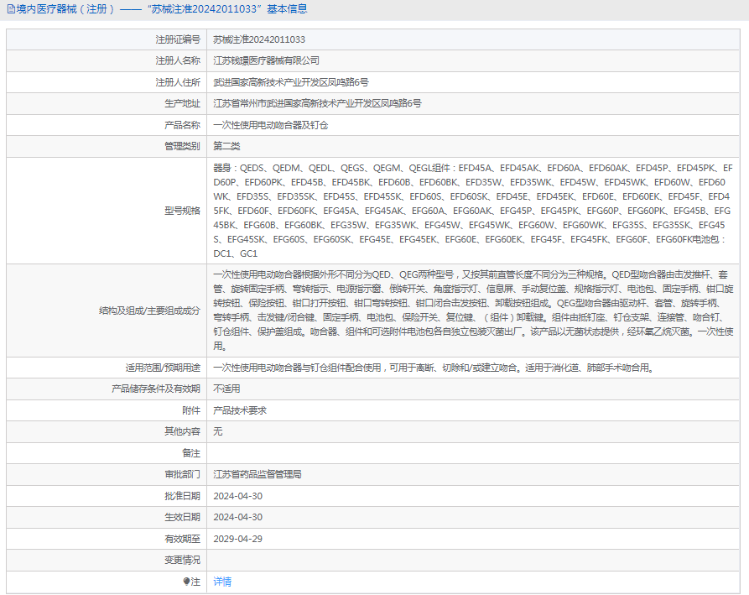749x595 pixels.
Task: Click the registrant name 江苏钱璟医疗器械有限公司
Action: (266, 60)
